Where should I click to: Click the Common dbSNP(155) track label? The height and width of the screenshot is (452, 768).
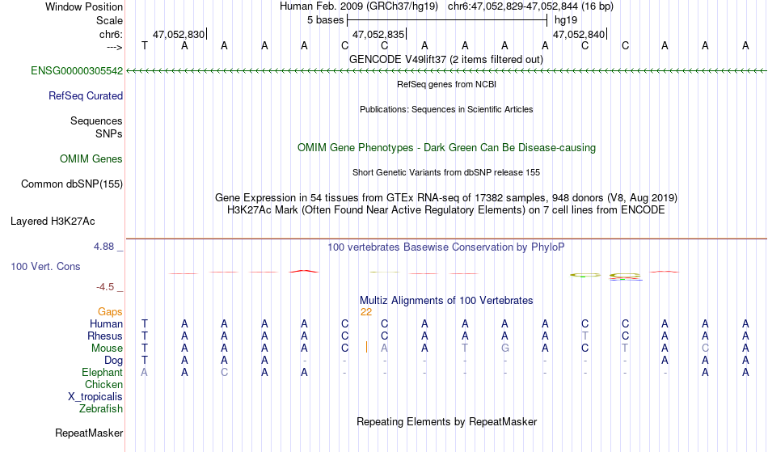tap(72, 184)
